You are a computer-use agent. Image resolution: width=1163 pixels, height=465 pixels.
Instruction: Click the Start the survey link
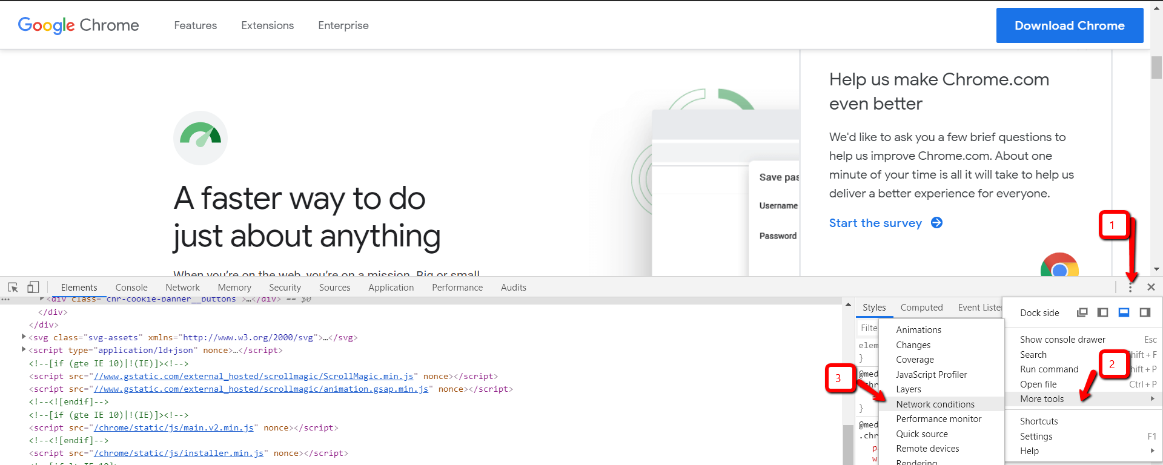click(x=875, y=223)
